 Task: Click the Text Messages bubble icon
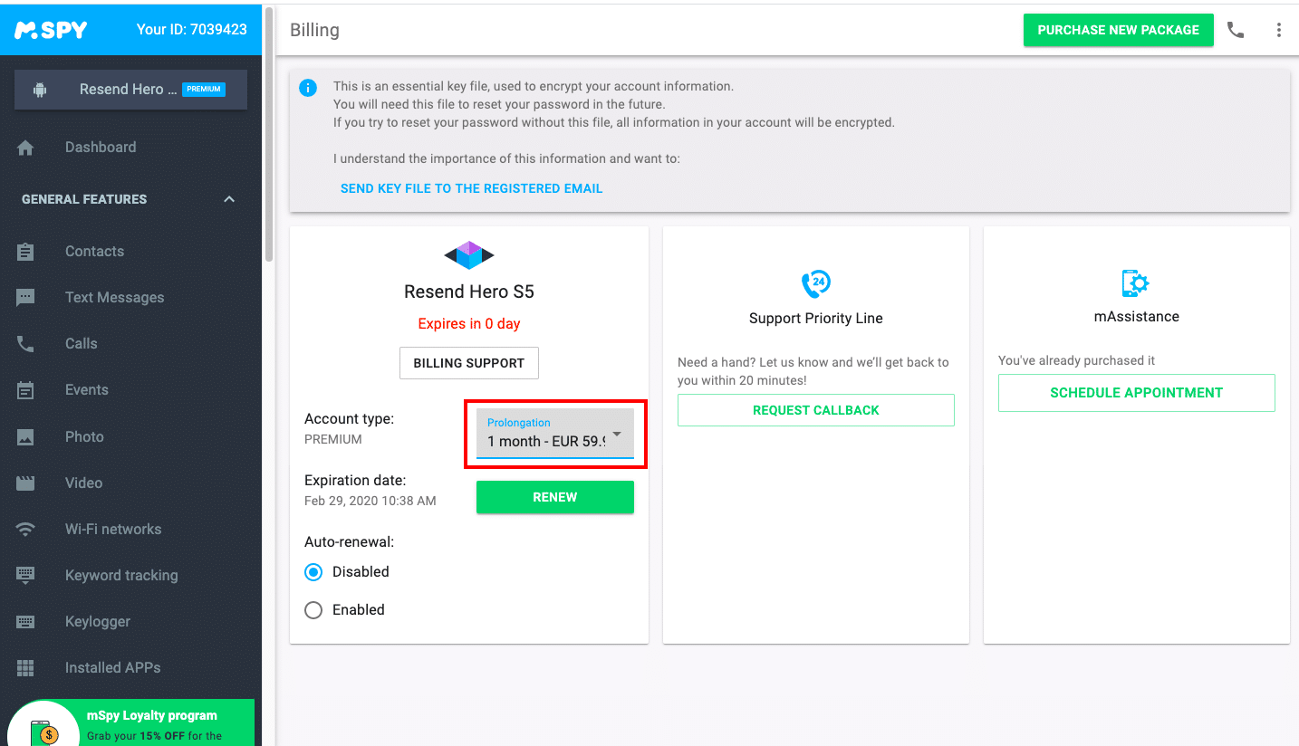(25, 298)
